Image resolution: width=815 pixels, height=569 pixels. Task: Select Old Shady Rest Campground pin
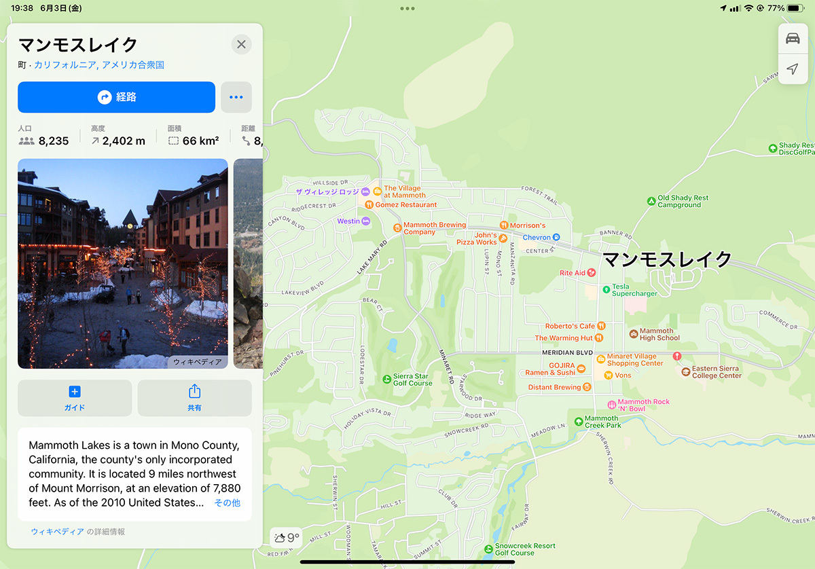tap(651, 201)
